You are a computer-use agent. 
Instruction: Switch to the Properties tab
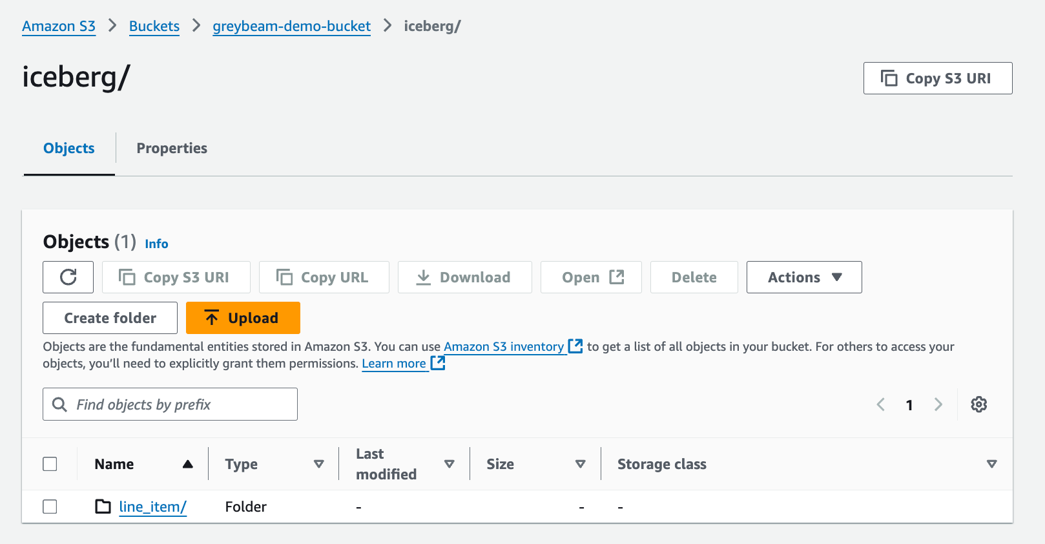pos(172,148)
